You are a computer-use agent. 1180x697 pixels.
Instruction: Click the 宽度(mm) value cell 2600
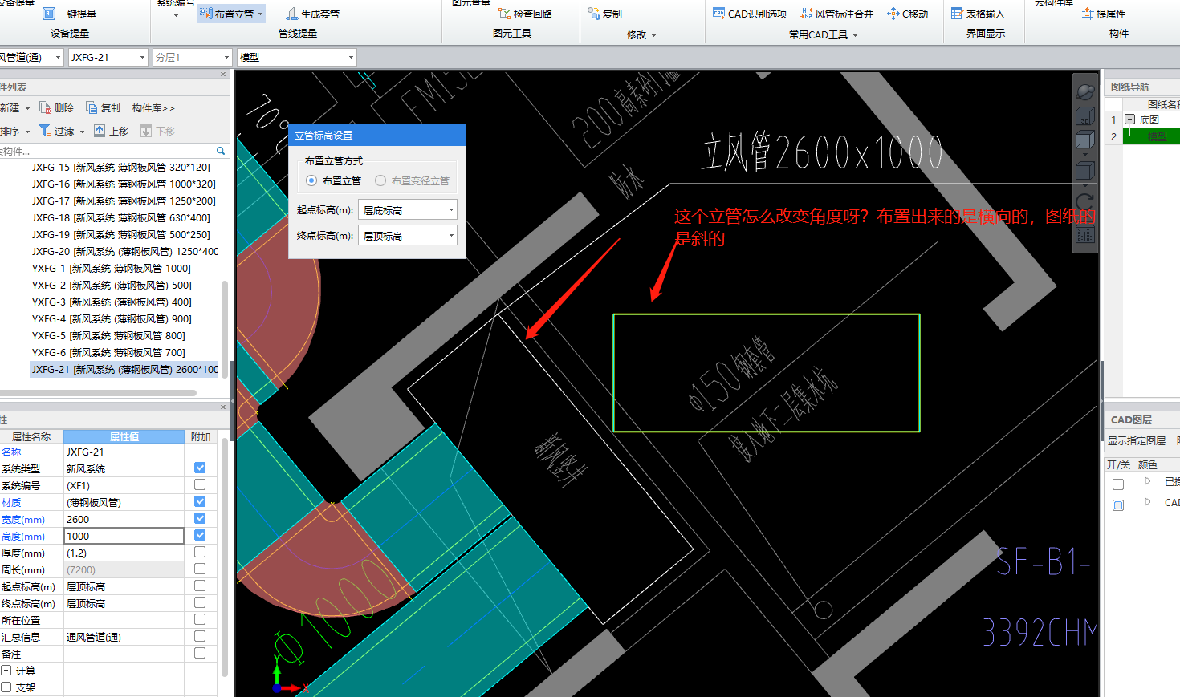click(124, 519)
